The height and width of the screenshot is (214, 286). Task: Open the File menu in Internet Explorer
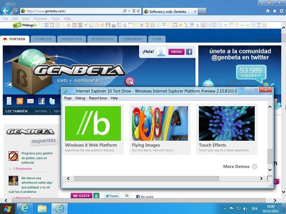tap(5, 18)
